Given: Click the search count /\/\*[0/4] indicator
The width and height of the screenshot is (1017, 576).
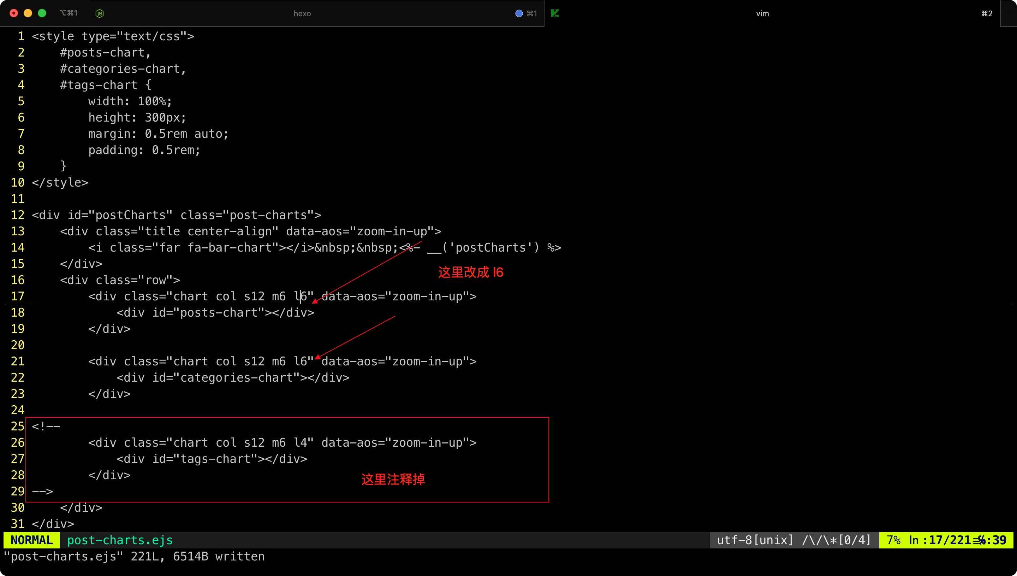Looking at the screenshot, I should click(x=836, y=540).
